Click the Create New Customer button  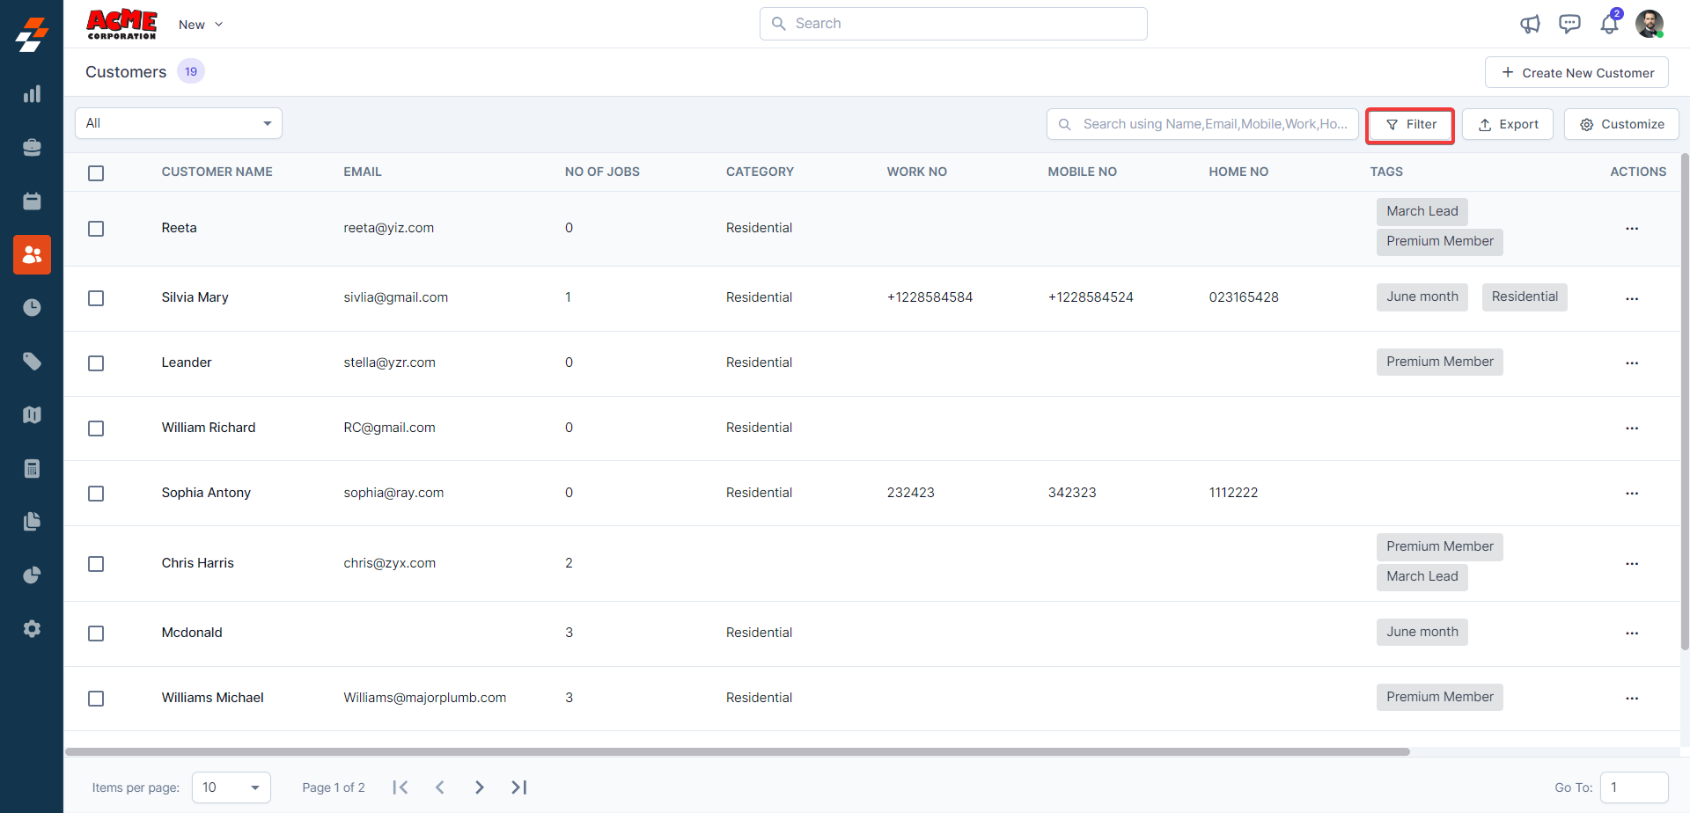1576,73
